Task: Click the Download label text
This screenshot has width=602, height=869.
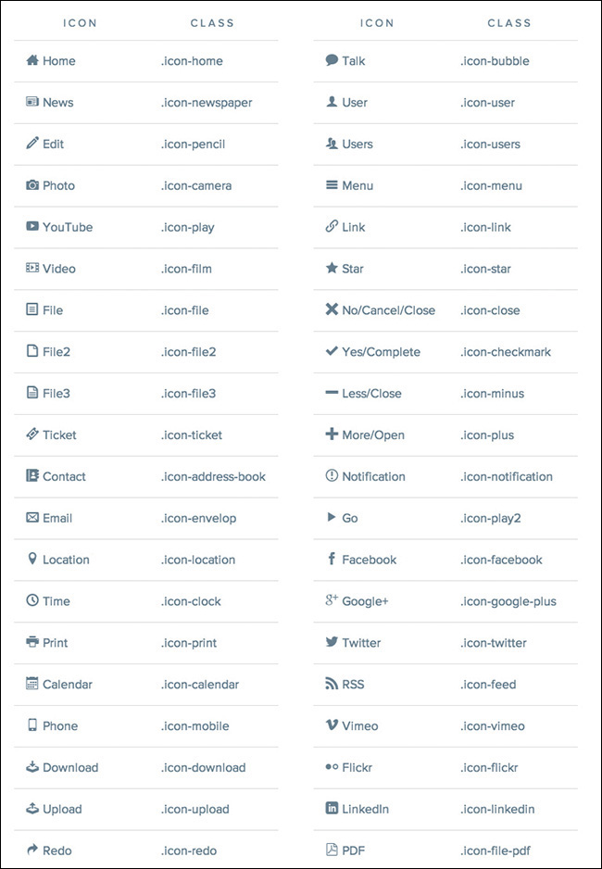Action: tap(70, 767)
